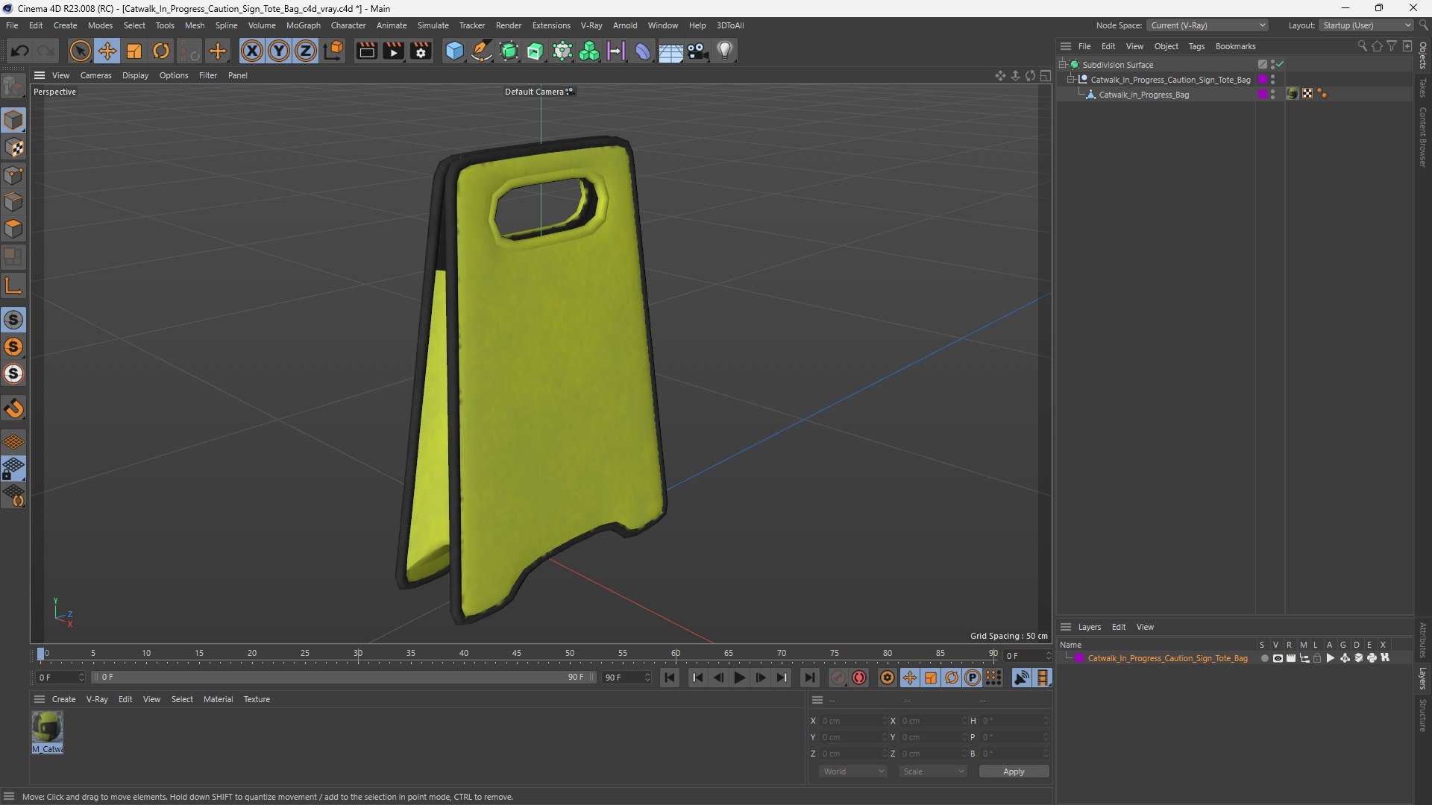The width and height of the screenshot is (1432, 805).
Task: Render to Picture Viewer
Action: [x=393, y=51]
